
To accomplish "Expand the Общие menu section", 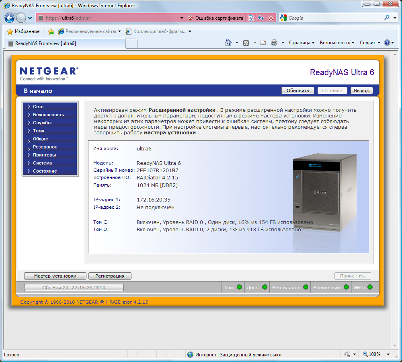I will coord(50,139).
